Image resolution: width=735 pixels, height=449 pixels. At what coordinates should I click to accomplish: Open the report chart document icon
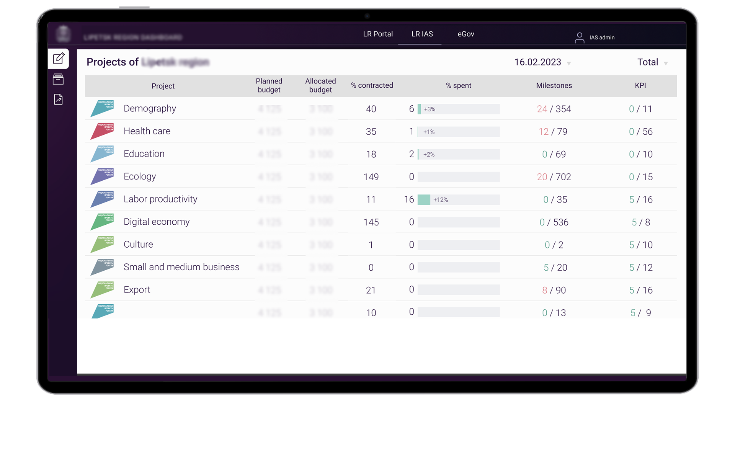click(58, 100)
